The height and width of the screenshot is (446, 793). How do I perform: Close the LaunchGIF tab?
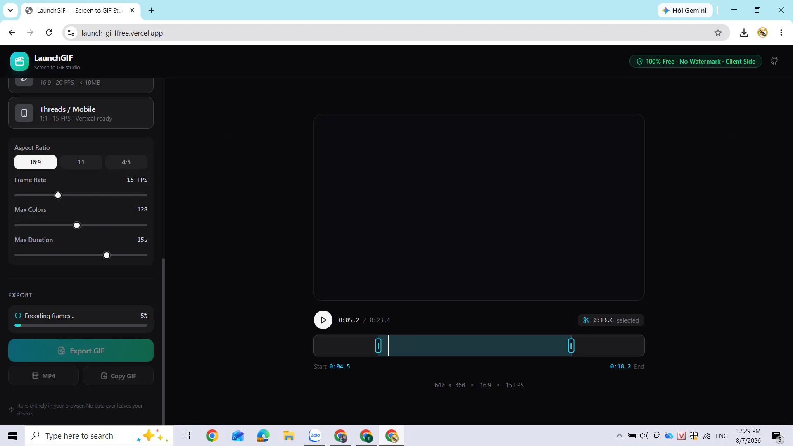(132, 10)
